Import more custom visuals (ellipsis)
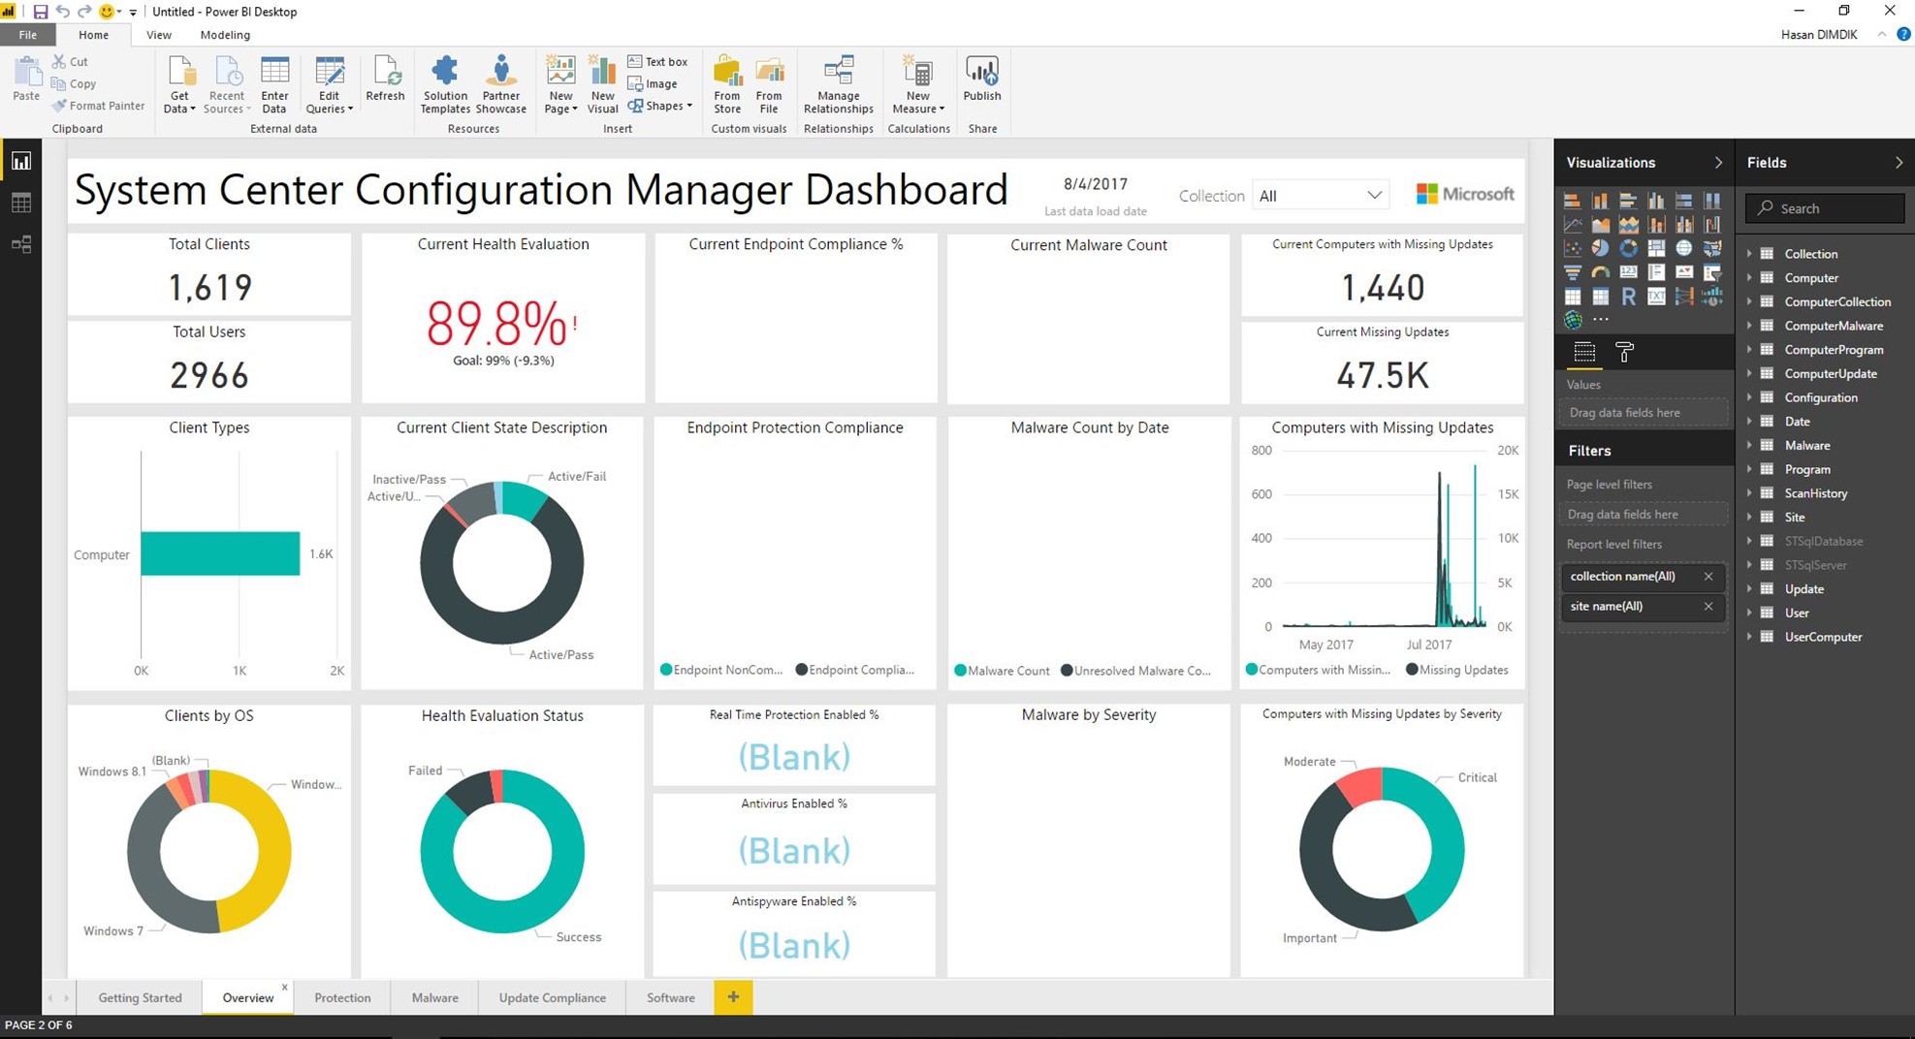 (1601, 319)
